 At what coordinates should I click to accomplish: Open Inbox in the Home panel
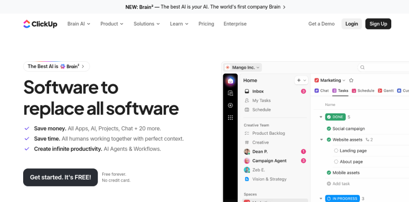click(x=274, y=91)
